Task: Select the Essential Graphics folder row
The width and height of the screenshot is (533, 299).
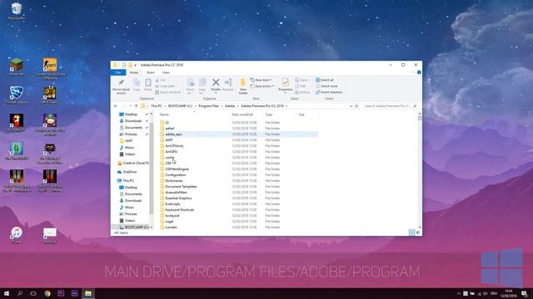Action: pyautogui.click(x=238, y=198)
